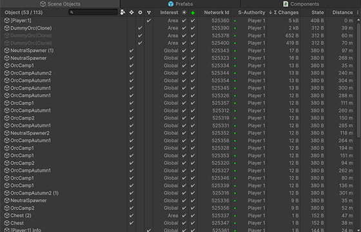This screenshot has width=361, height=232.
Task: Sort by the Network Id column header
Action: pyautogui.click(x=217, y=12)
